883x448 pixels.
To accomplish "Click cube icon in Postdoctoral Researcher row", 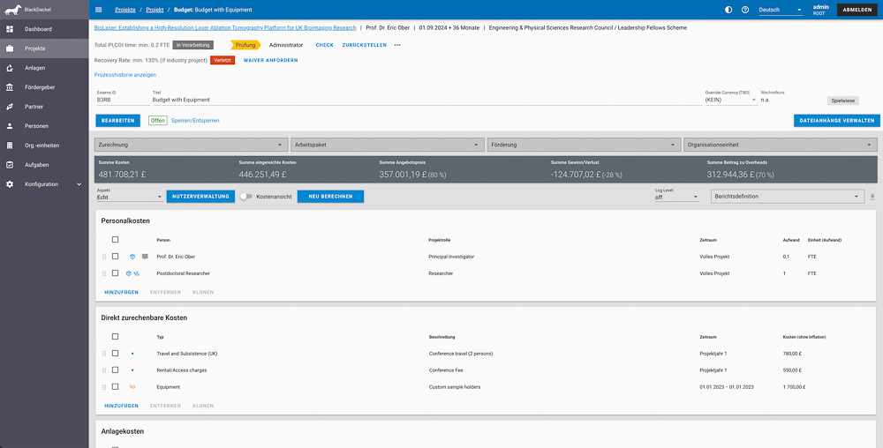I will tap(128, 273).
